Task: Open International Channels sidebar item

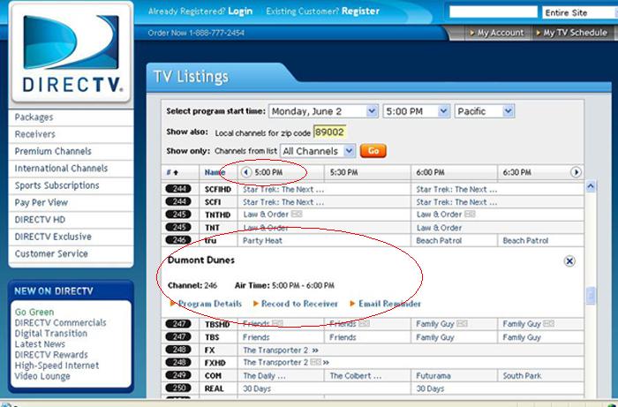Action: [x=61, y=169]
